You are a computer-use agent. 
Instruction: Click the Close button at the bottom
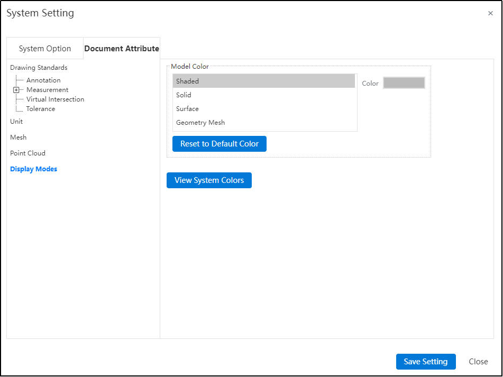pos(478,362)
